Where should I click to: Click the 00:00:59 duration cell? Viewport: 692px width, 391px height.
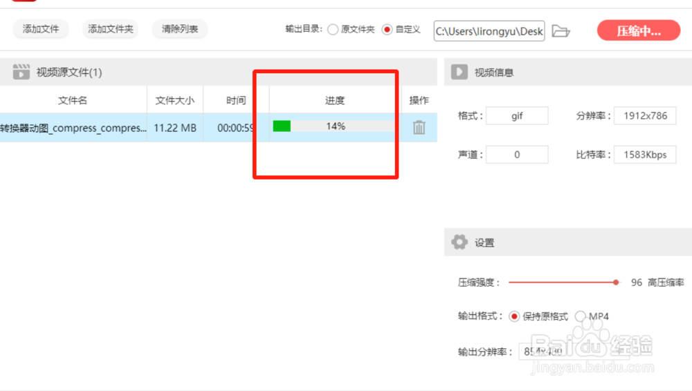pyautogui.click(x=236, y=128)
